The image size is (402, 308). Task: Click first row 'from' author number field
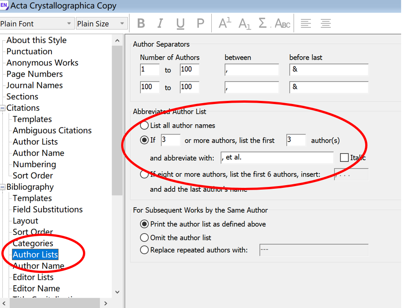tap(150, 69)
